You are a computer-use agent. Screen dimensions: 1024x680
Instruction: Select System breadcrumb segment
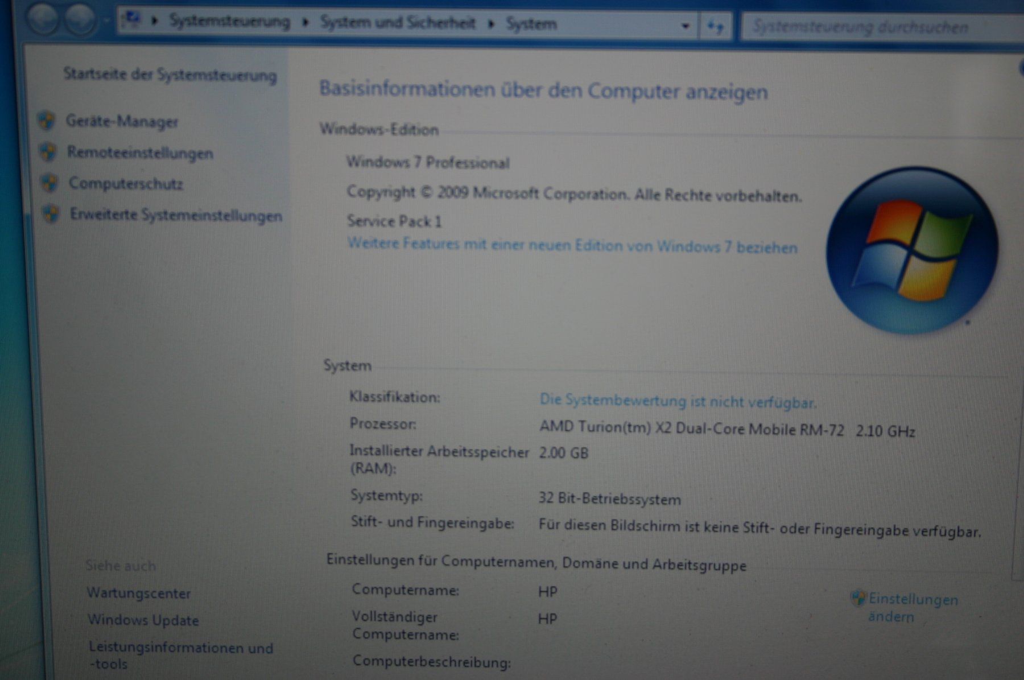point(531,24)
